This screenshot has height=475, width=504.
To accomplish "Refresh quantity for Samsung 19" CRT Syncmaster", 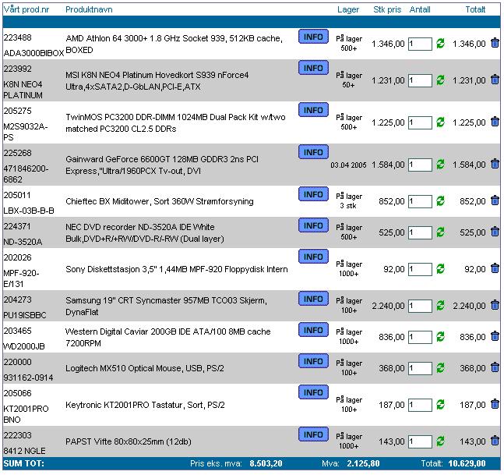I will (x=440, y=306).
